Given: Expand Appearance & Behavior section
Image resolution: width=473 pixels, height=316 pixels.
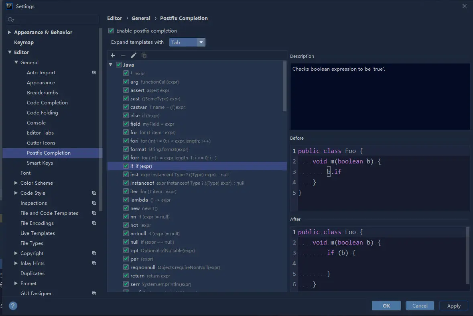Looking at the screenshot, I should (9, 32).
